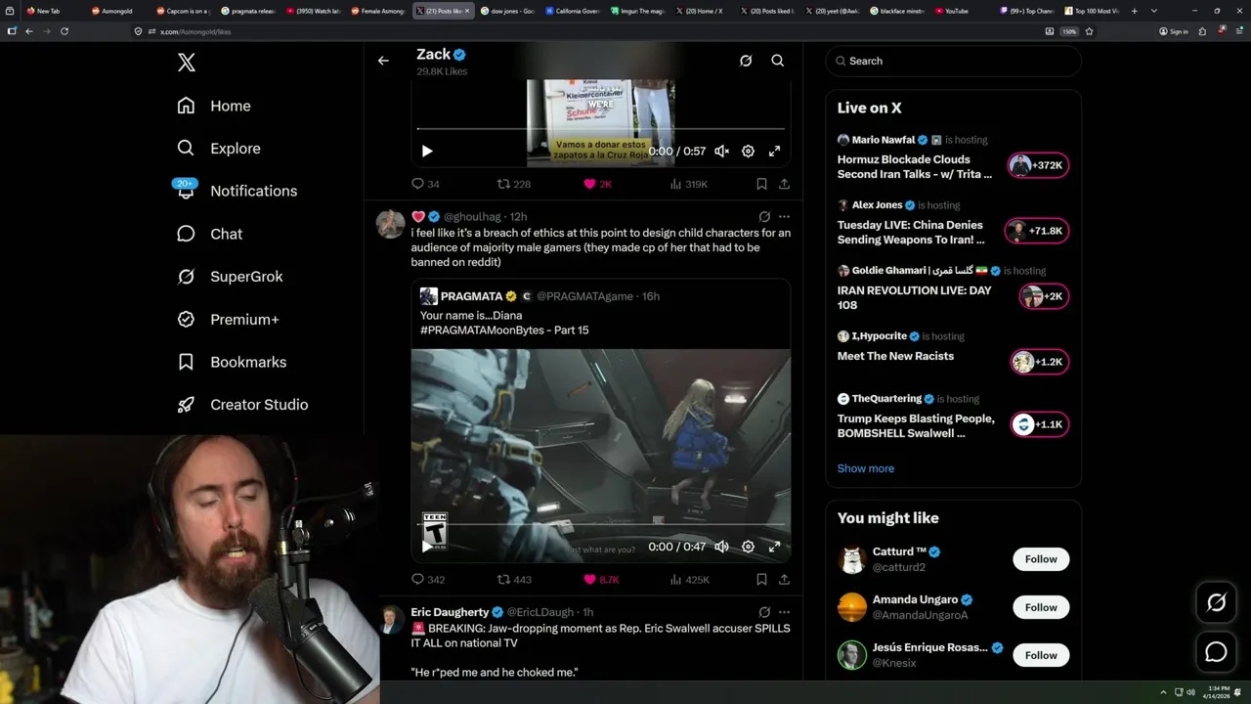Screen dimensions: 1251x704
Task: Open SuperGrok from the sidebar
Action: 230,277
